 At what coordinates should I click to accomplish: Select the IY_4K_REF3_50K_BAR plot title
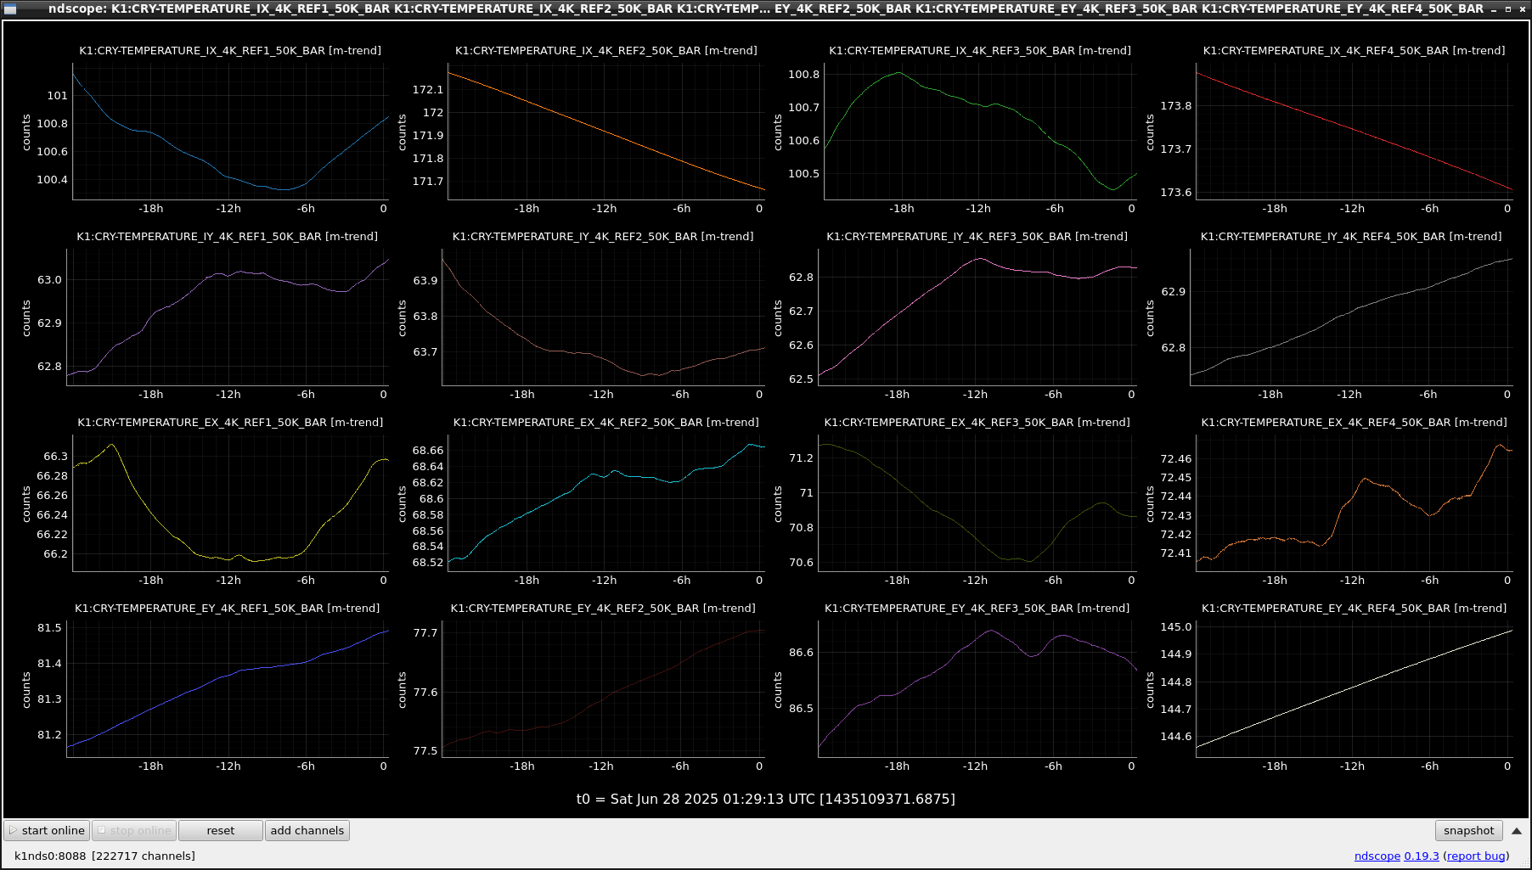point(977,236)
